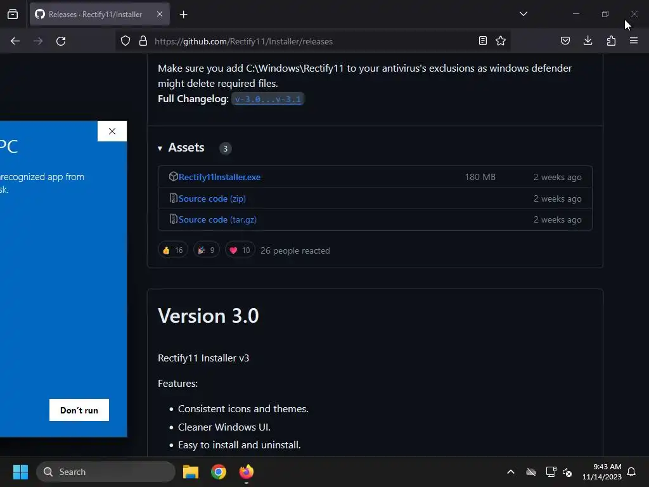Toggle reader view in the address bar
Image resolution: width=649 pixels, height=487 pixels.
coord(482,41)
